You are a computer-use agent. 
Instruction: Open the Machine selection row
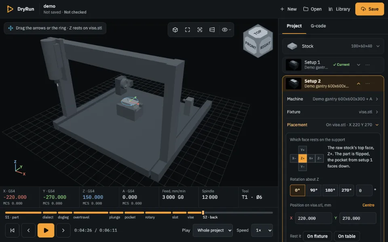[x=333, y=99]
